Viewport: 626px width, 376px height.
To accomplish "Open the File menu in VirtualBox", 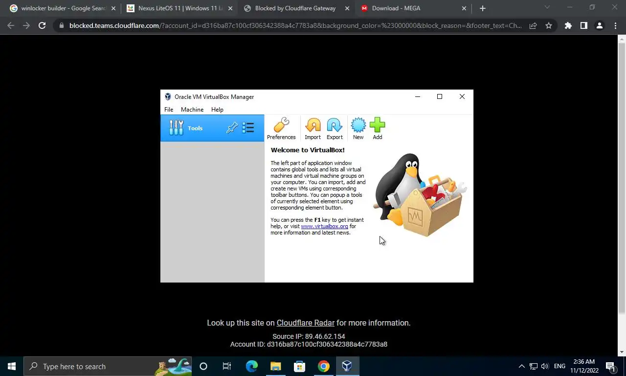I will pyautogui.click(x=169, y=110).
